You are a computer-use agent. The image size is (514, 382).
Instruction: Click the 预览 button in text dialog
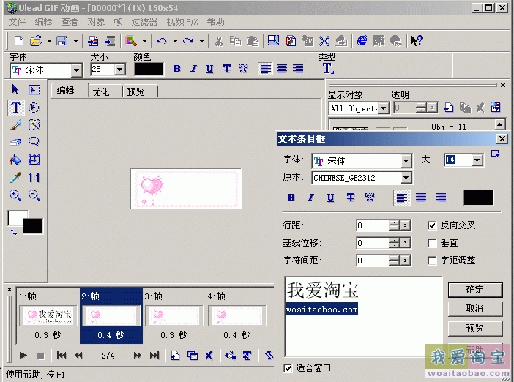[475, 329]
